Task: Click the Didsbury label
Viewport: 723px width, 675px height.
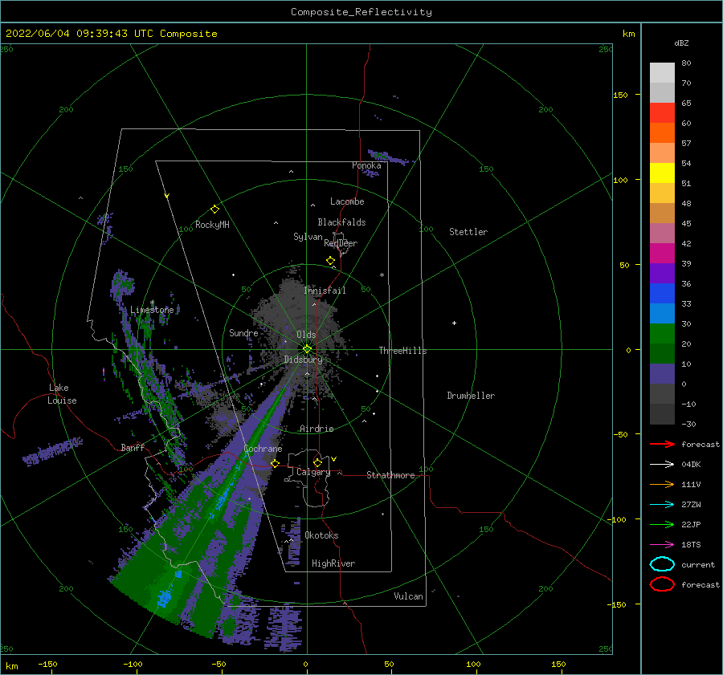Action: coord(303,360)
